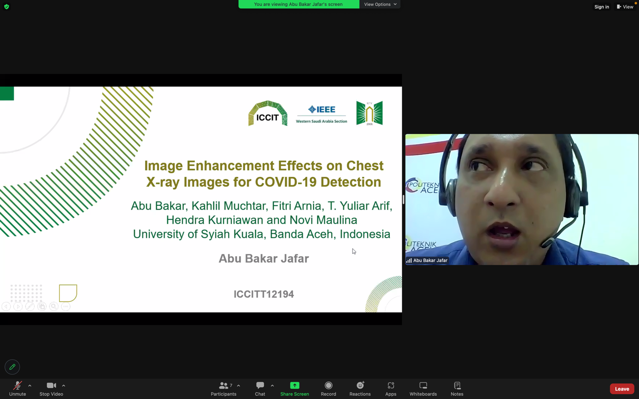Expand video options arrow beside Stop Video
The image size is (639, 399).
[63, 386]
